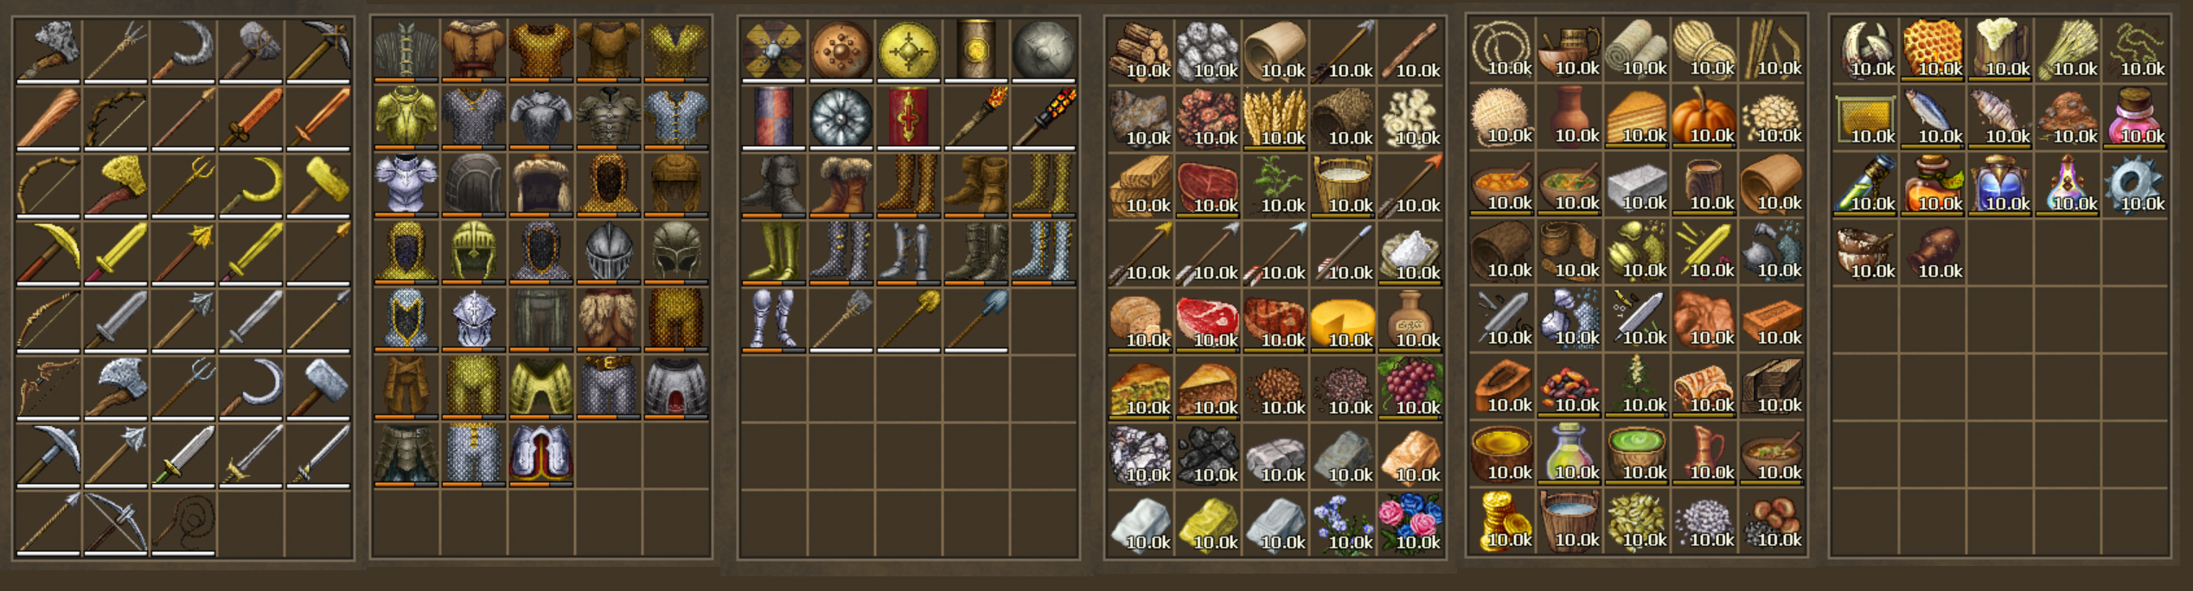Click the spiked steel gear item
2193x591 pixels.
(2135, 185)
